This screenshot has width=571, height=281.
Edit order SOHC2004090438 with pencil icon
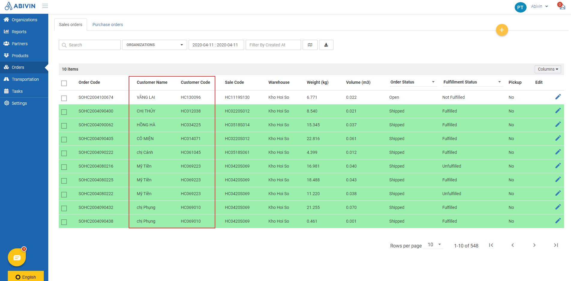[558, 221]
